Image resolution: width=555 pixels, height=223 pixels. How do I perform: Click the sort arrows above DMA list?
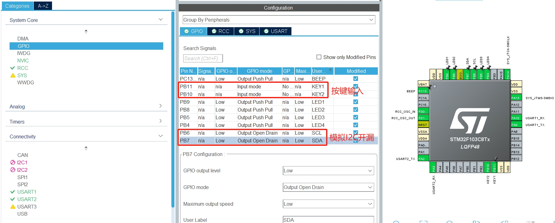coord(86,32)
